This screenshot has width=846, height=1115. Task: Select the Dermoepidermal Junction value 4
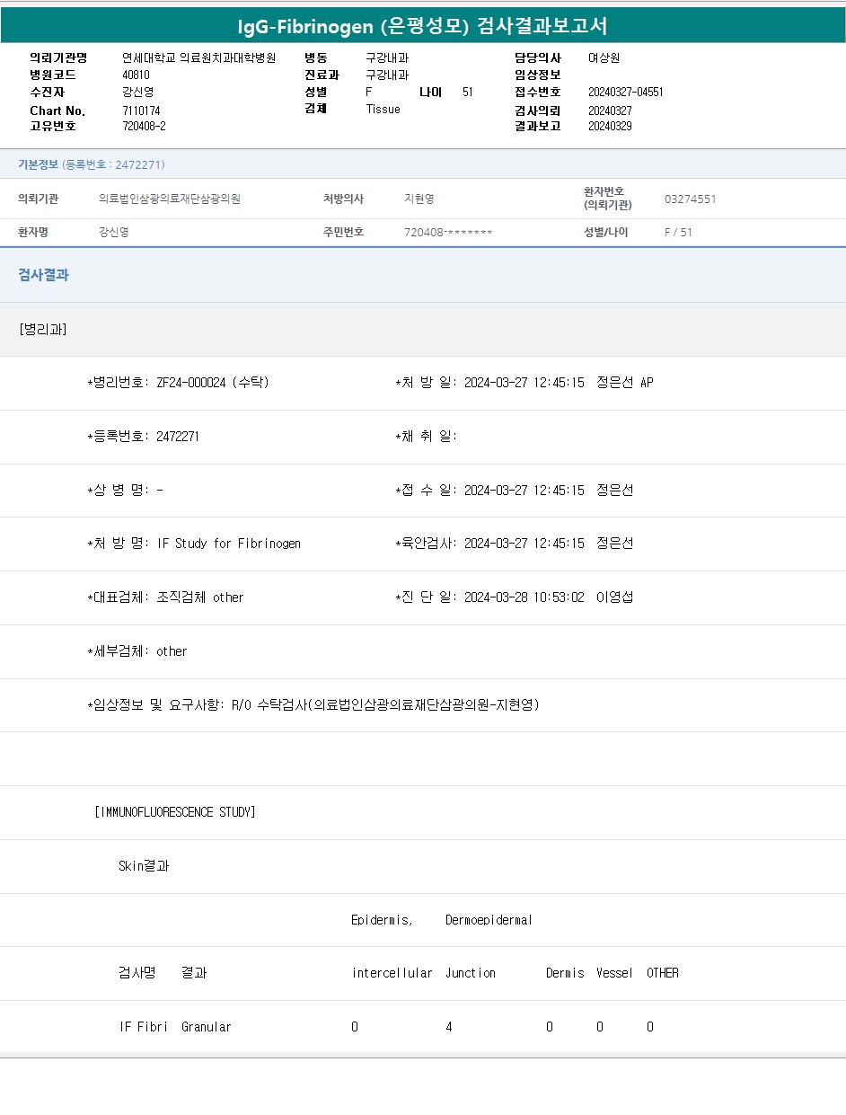point(449,1027)
